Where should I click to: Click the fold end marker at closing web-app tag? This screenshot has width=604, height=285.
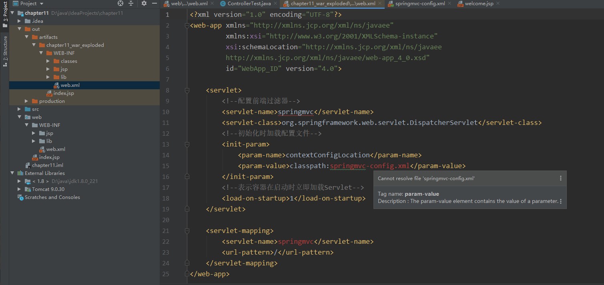click(x=187, y=274)
